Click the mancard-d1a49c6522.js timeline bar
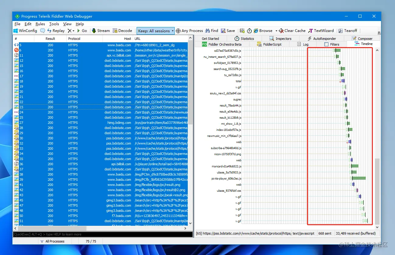Viewport: 395px width, 255px height. pyautogui.click(x=354, y=166)
